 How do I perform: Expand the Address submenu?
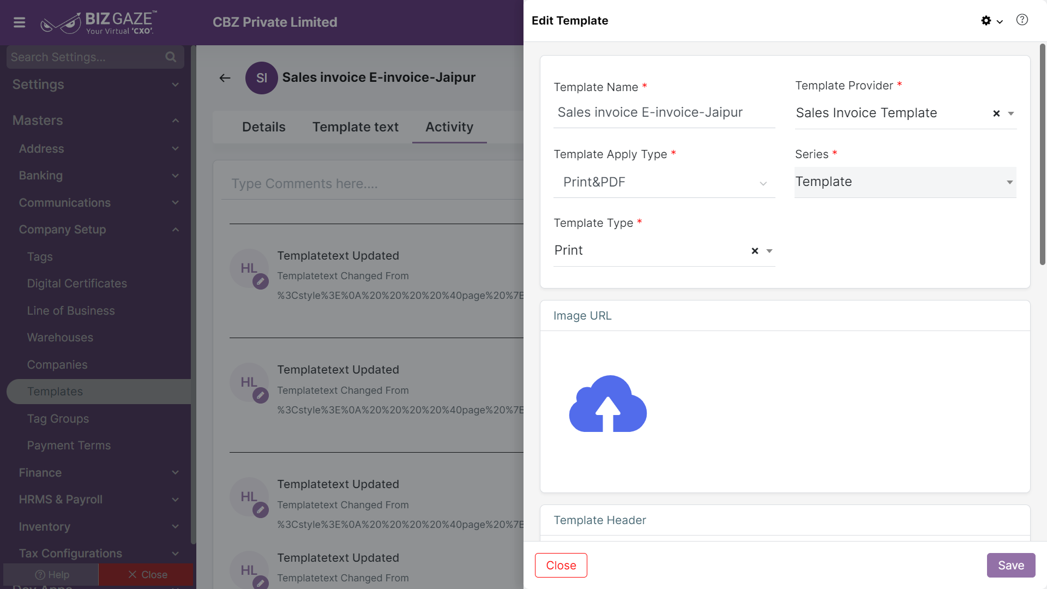coord(175,149)
